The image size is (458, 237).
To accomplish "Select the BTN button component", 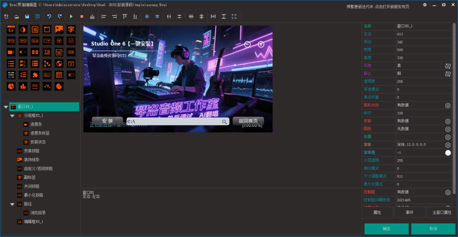I will pyautogui.click(x=11, y=41).
